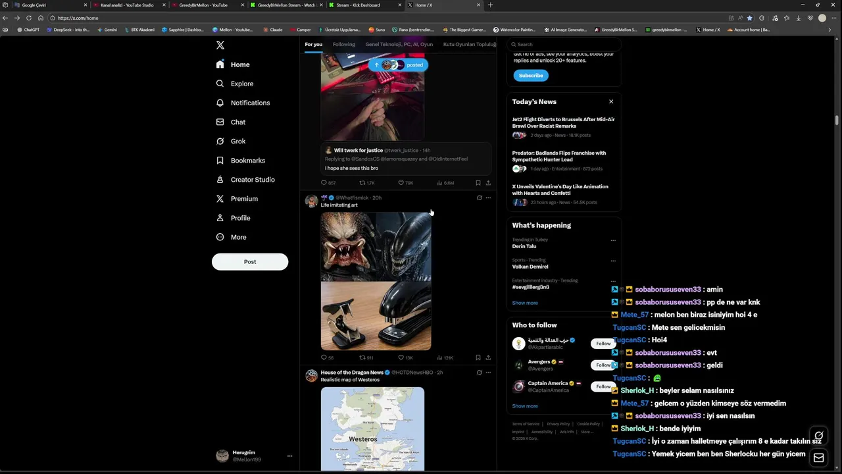Show more under Who to follow
The height and width of the screenshot is (474, 842).
(x=525, y=406)
